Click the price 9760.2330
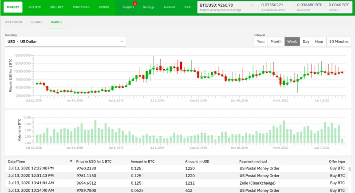Image resolution: width=355 pixels, height=193 pixels. tap(86, 168)
